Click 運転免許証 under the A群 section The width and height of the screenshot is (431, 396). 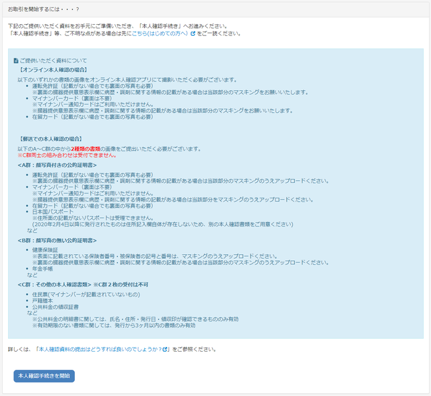[93, 175]
